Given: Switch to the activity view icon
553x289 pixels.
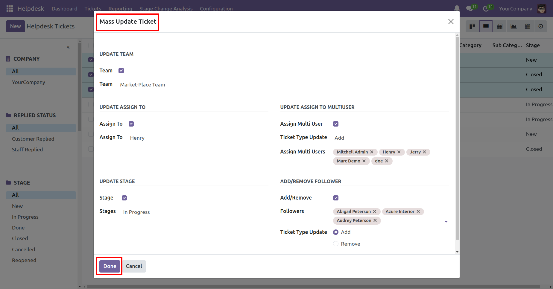Looking at the screenshot, I should 541,26.
